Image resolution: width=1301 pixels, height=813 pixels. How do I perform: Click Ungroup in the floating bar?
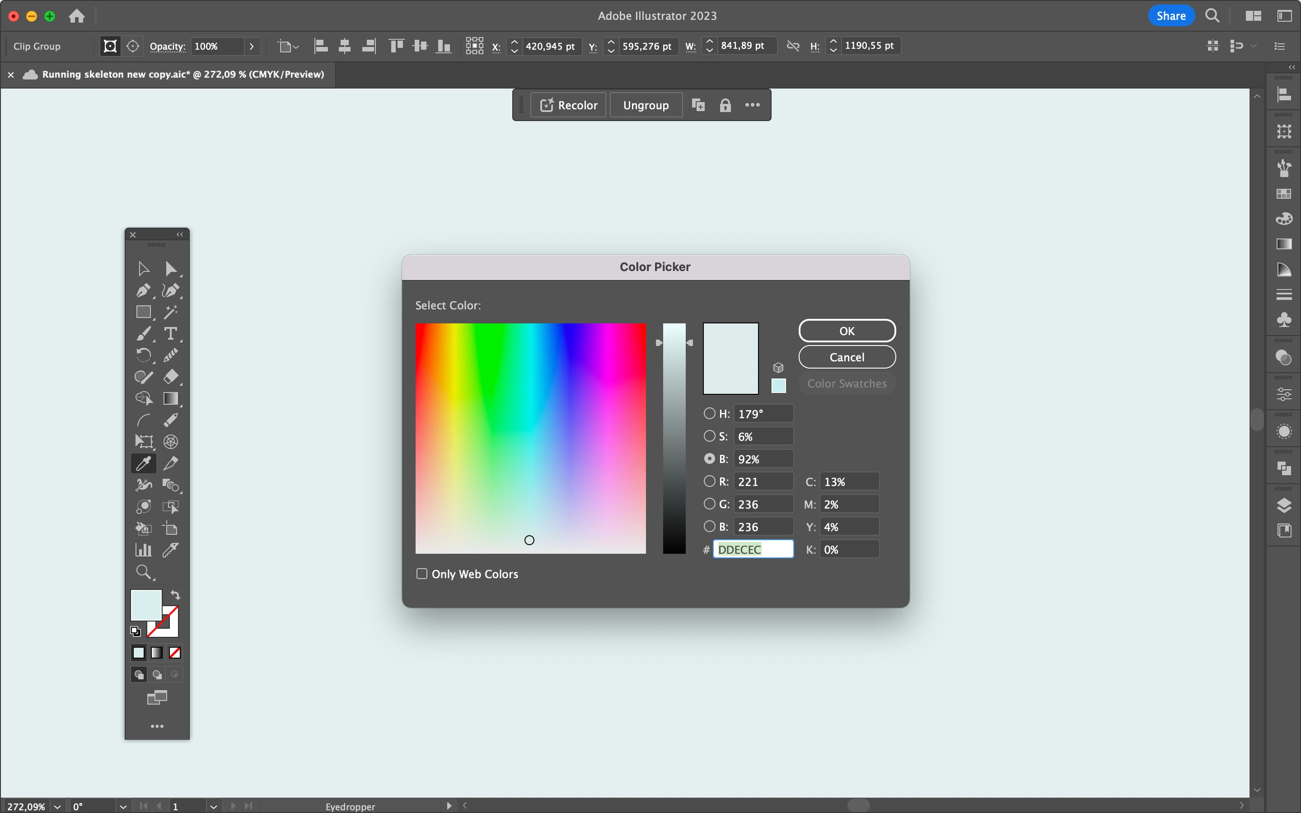[646, 105]
